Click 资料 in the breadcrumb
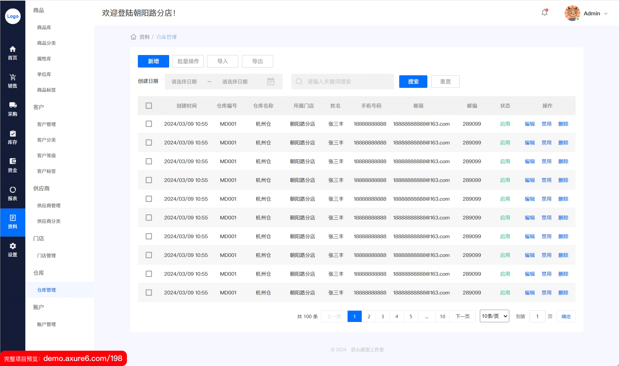Image resolution: width=619 pixels, height=366 pixels. click(144, 37)
